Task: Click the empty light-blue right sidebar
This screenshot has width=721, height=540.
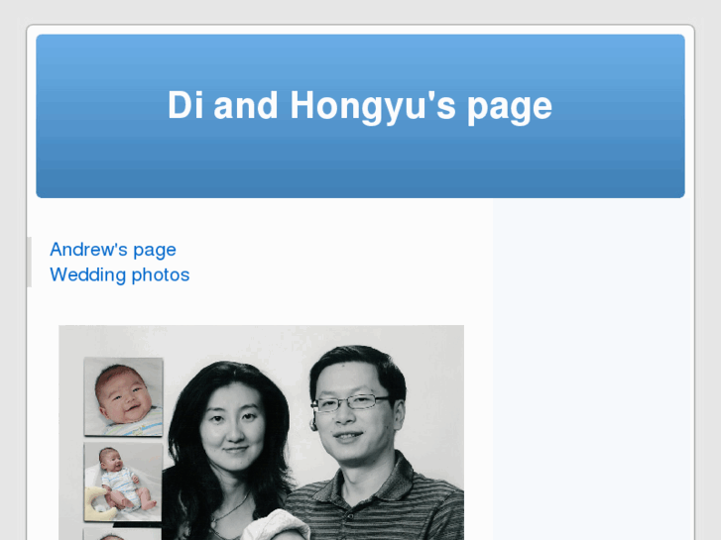Action: [x=593, y=369]
